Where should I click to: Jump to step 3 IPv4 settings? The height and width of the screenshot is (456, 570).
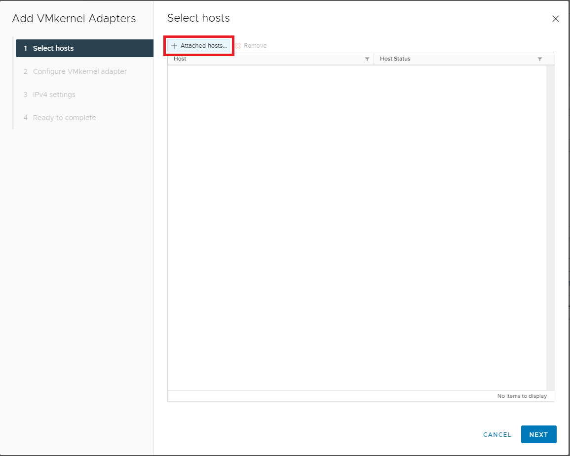point(54,95)
